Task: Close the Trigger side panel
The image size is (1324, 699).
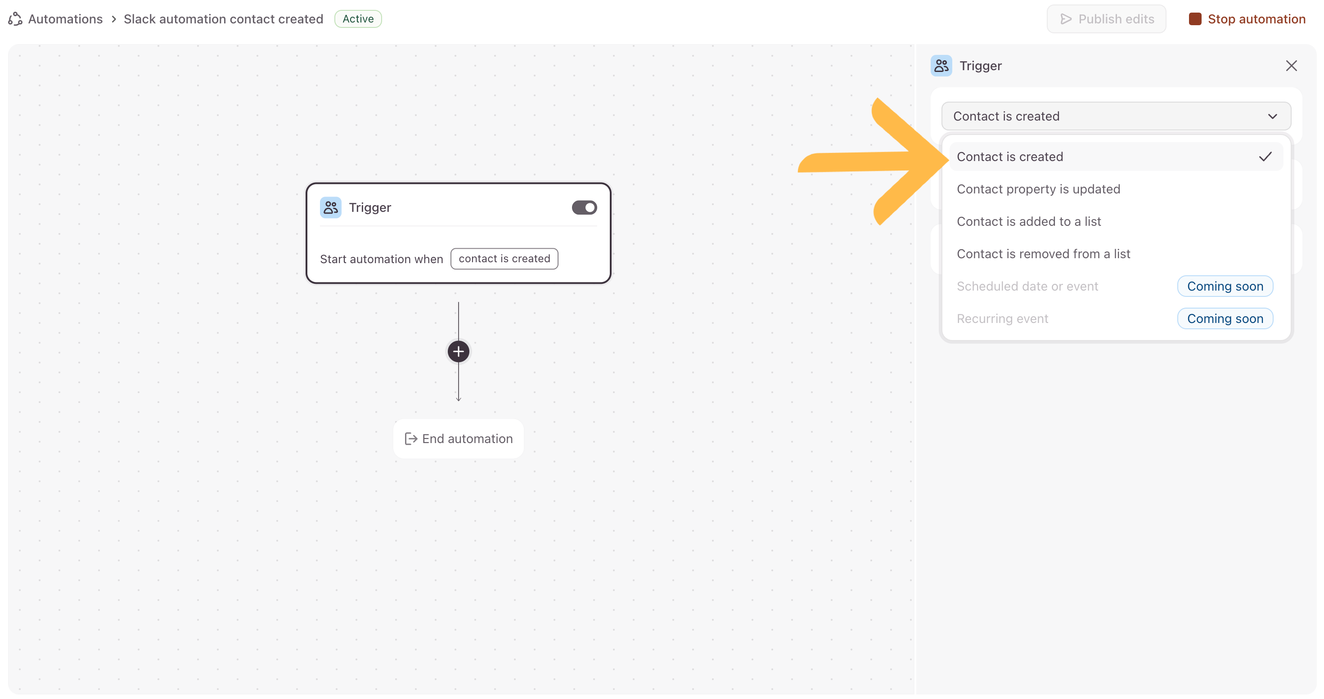Action: point(1291,66)
